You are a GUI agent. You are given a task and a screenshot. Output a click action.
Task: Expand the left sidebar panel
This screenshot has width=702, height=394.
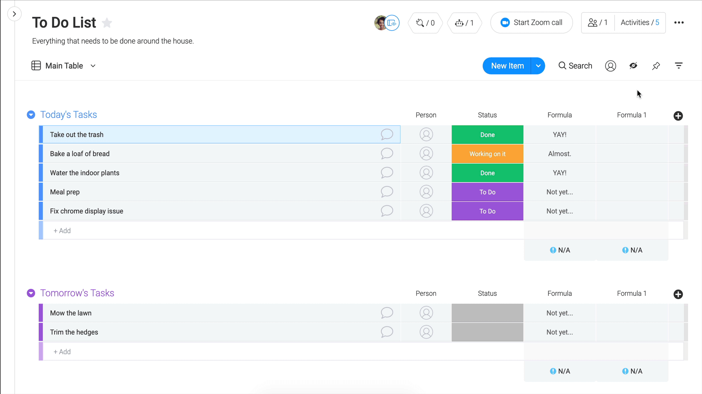tap(14, 14)
